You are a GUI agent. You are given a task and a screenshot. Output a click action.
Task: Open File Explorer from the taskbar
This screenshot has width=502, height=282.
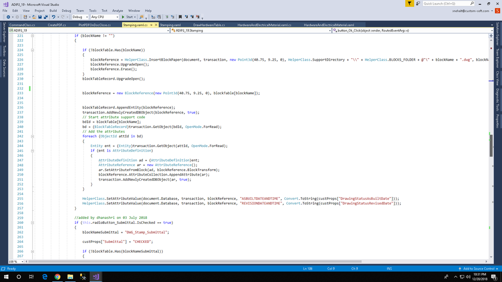[x=70, y=276]
